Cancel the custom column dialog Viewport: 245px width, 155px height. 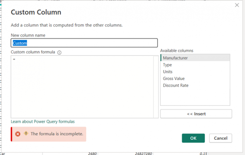click(220, 138)
